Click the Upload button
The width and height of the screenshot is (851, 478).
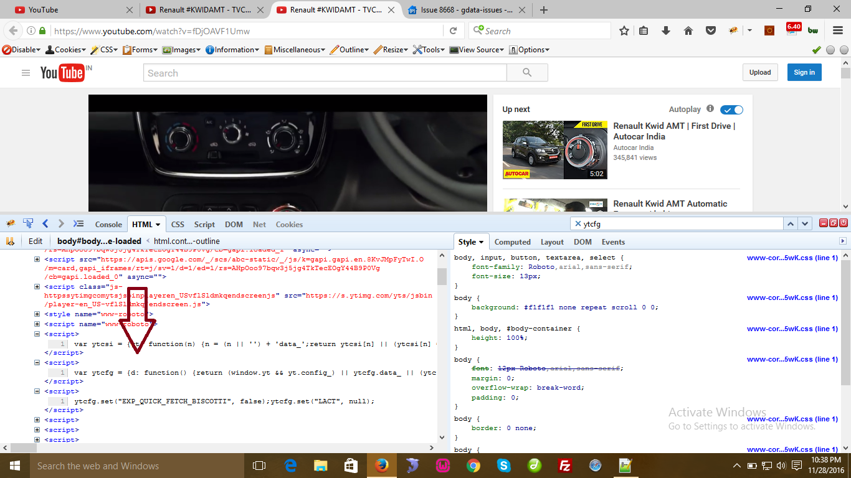[x=759, y=72]
